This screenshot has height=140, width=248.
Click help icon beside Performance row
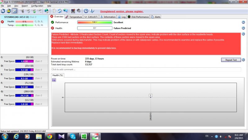[x=243, y=22]
